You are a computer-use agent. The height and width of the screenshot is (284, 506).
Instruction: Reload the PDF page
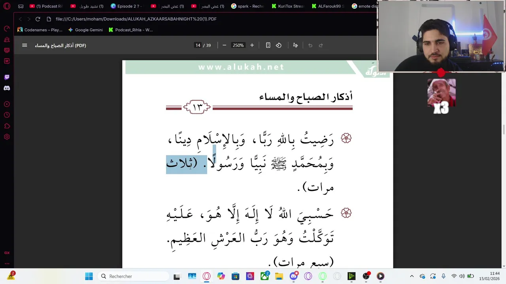(38, 19)
